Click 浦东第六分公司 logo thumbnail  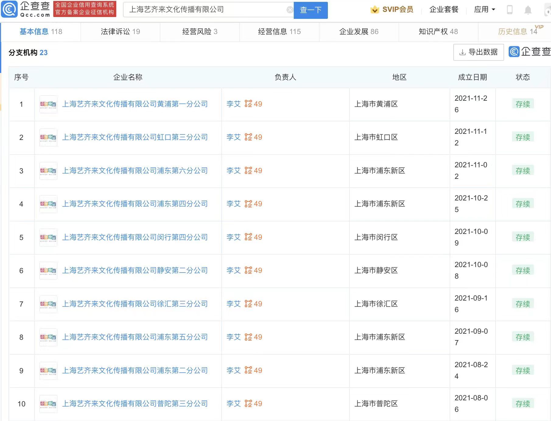(48, 171)
